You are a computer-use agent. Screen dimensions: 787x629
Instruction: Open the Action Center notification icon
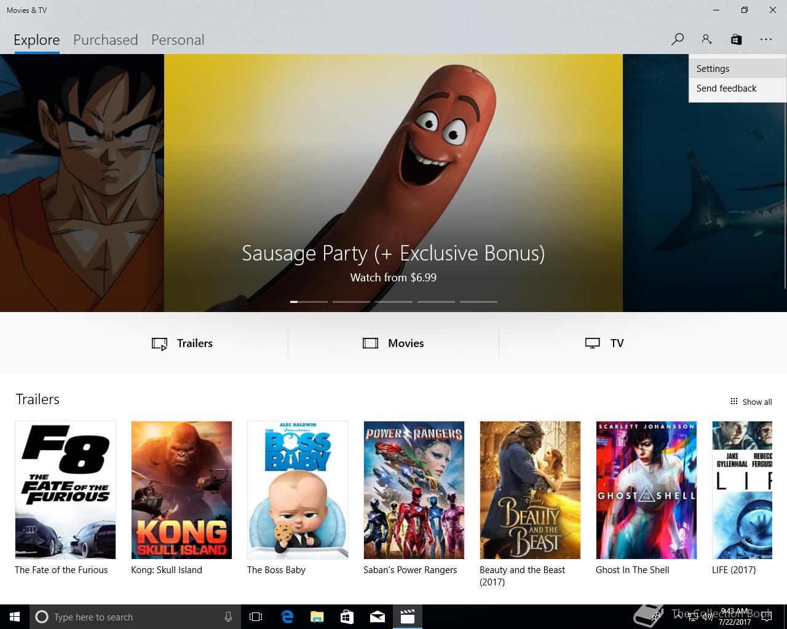(766, 617)
